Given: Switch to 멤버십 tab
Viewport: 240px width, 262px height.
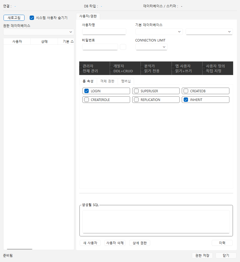Looking at the screenshot, I should [x=126, y=81].
